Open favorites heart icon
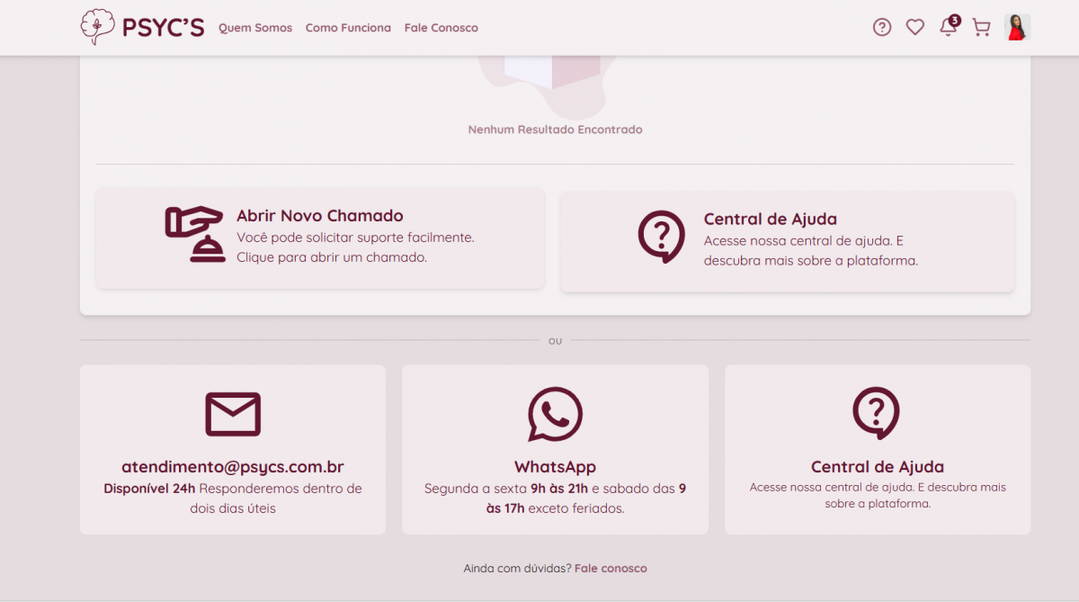This screenshot has width=1079, height=602. tap(914, 28)
